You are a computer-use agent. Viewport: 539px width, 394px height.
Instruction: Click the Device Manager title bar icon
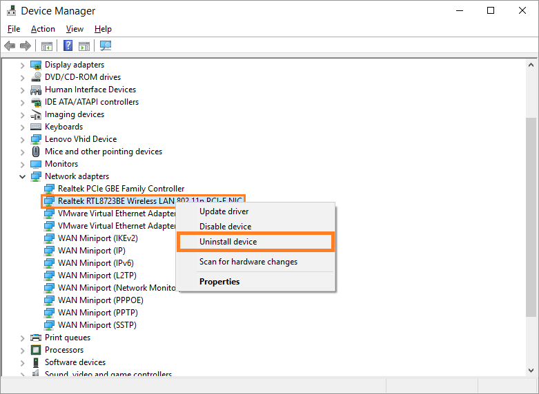[x=11, y=10]
